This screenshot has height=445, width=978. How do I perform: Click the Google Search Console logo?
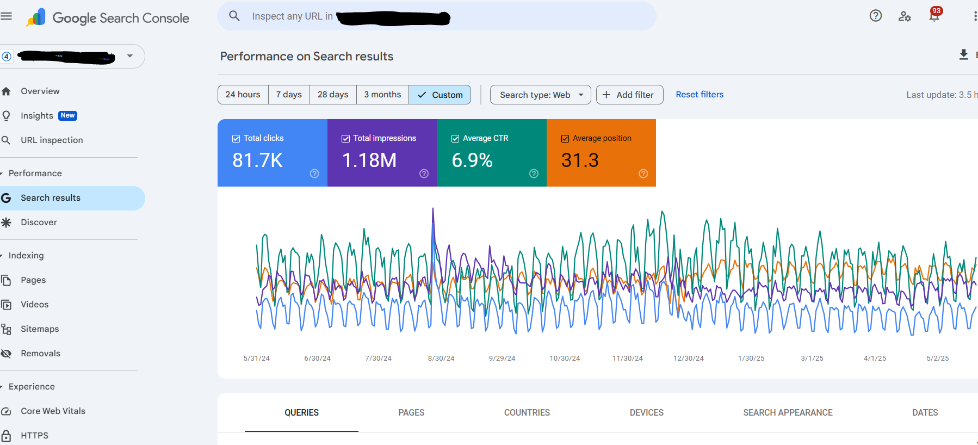[x=108, y=18]
